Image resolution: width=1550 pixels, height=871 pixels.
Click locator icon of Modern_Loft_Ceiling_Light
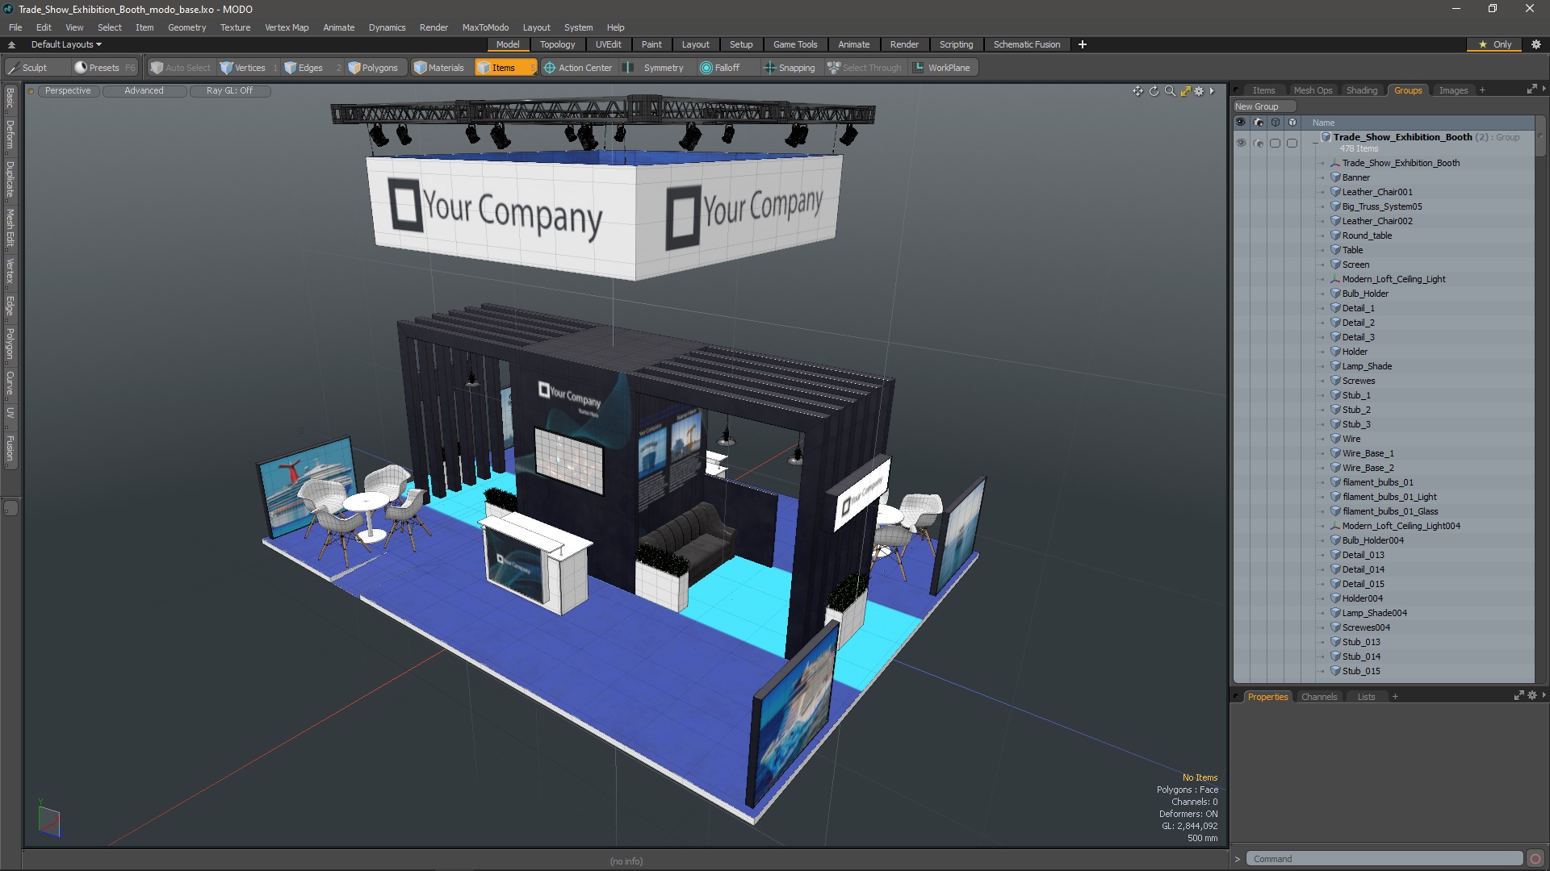click(1335, 279)
